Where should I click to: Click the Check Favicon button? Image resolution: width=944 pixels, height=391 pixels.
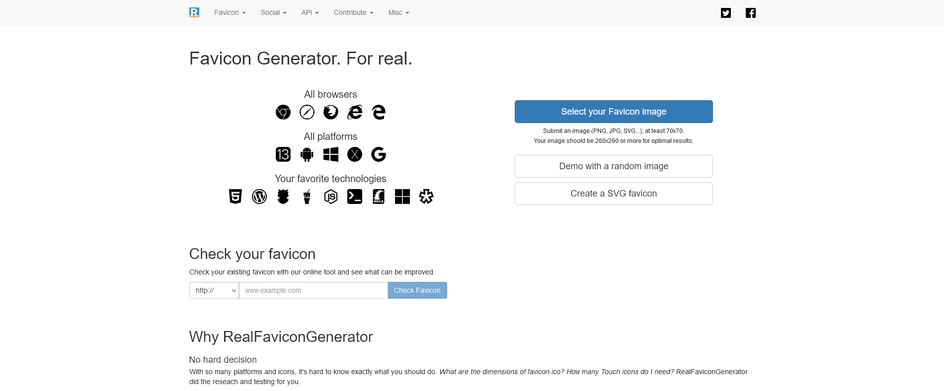[417, 290]
